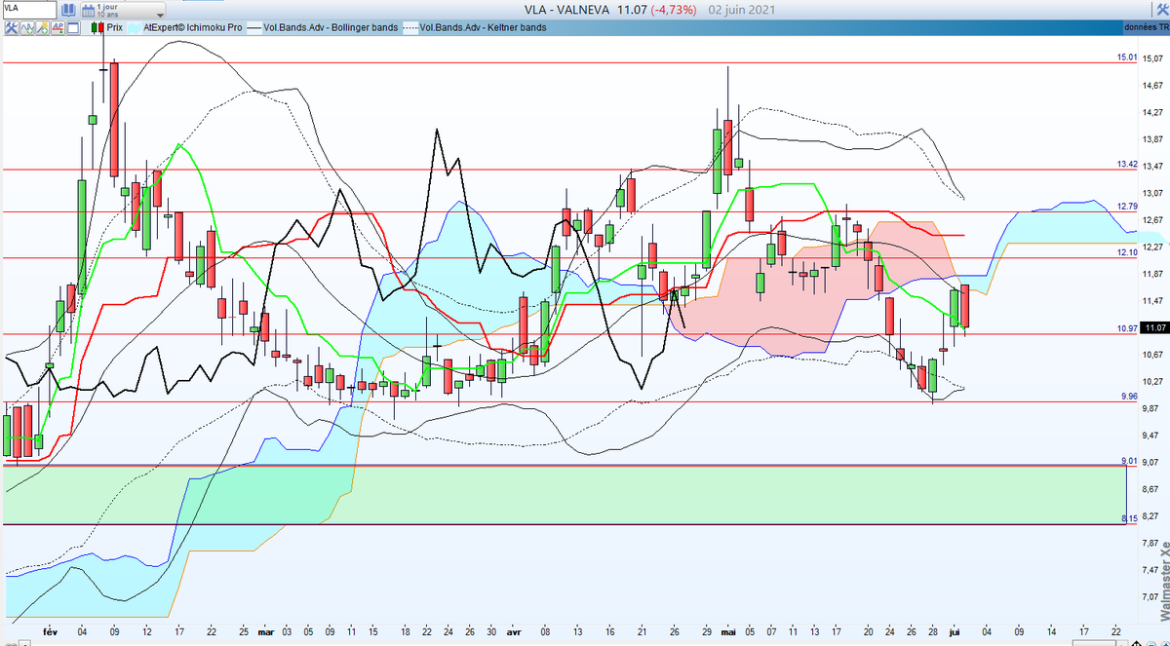Select the 15.01 horizontal line label

(1127, 57)
